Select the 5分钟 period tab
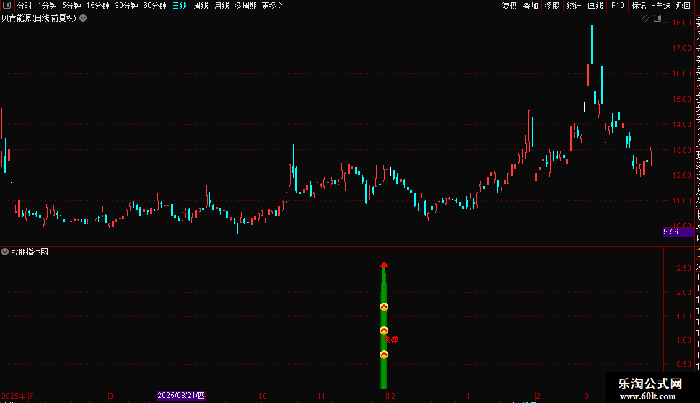 71,6
